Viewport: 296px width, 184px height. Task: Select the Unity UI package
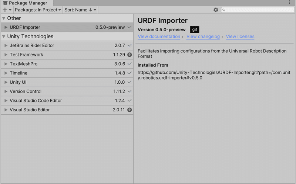[x=67, y=82]
